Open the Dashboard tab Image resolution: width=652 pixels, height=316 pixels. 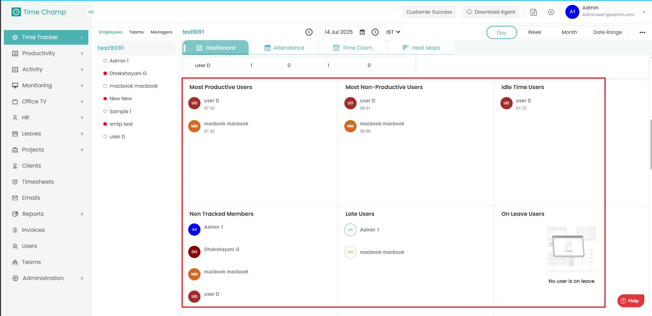click(215, 48)
